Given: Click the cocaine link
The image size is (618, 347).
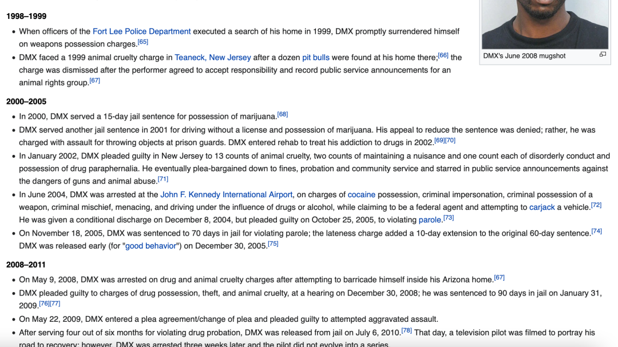Looking at the screenshot, I should tap(361, 194).
